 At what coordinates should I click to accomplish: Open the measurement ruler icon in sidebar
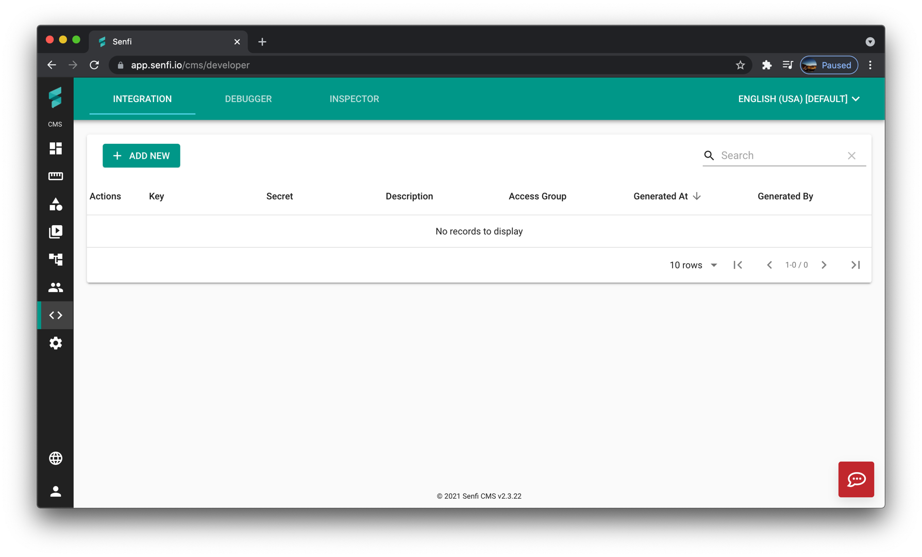[56, 176]
